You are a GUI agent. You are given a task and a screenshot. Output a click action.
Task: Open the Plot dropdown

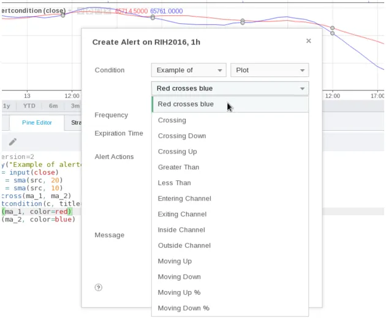pyautogui.click(x=270, y=70)
